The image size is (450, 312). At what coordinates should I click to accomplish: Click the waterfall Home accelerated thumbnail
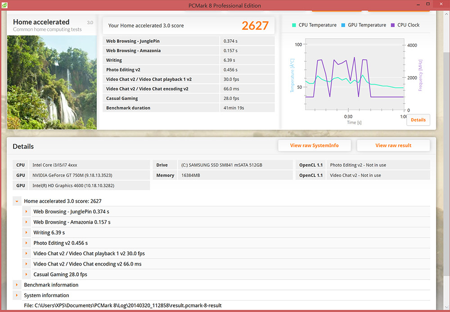point(52,82)
